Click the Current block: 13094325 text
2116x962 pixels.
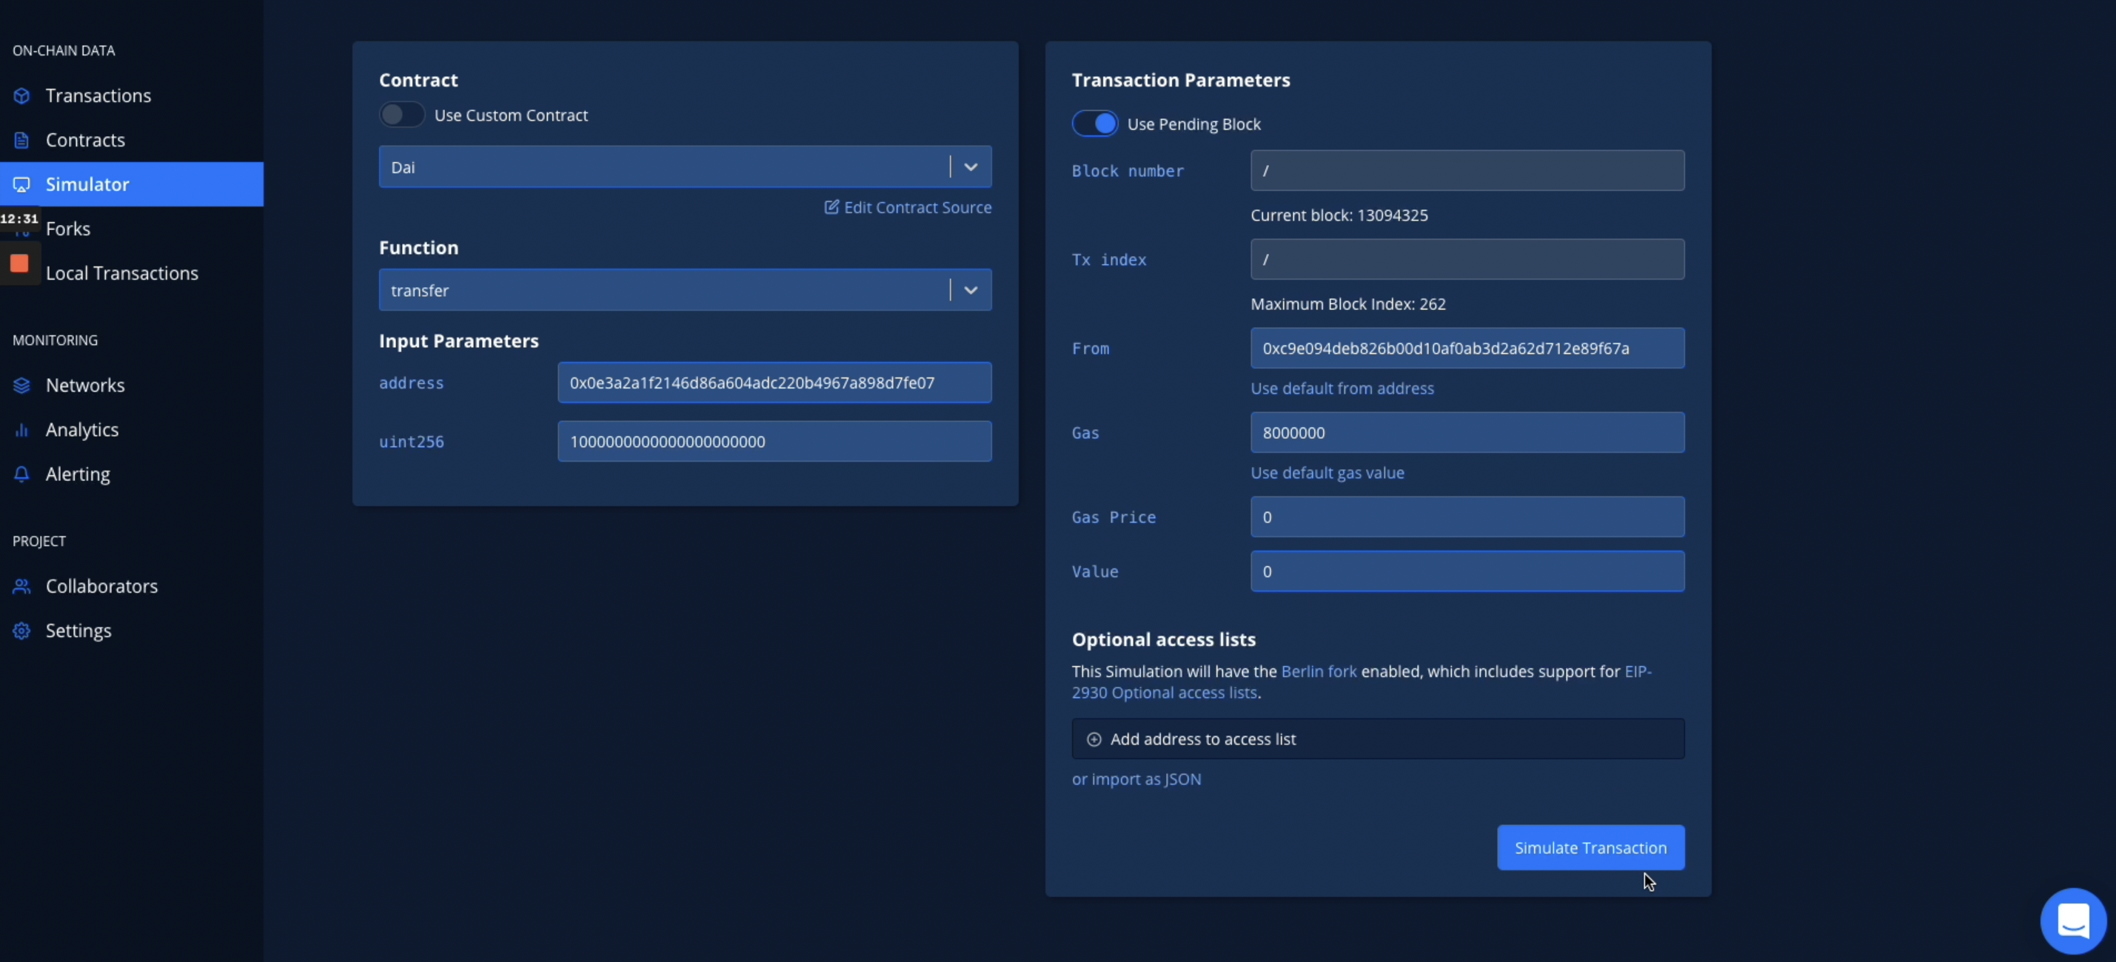1339,216
